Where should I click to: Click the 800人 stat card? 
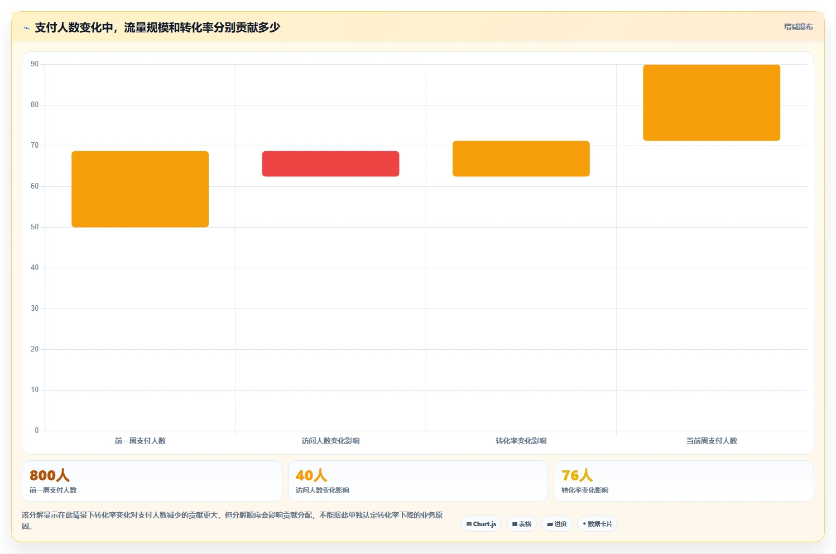152,481
